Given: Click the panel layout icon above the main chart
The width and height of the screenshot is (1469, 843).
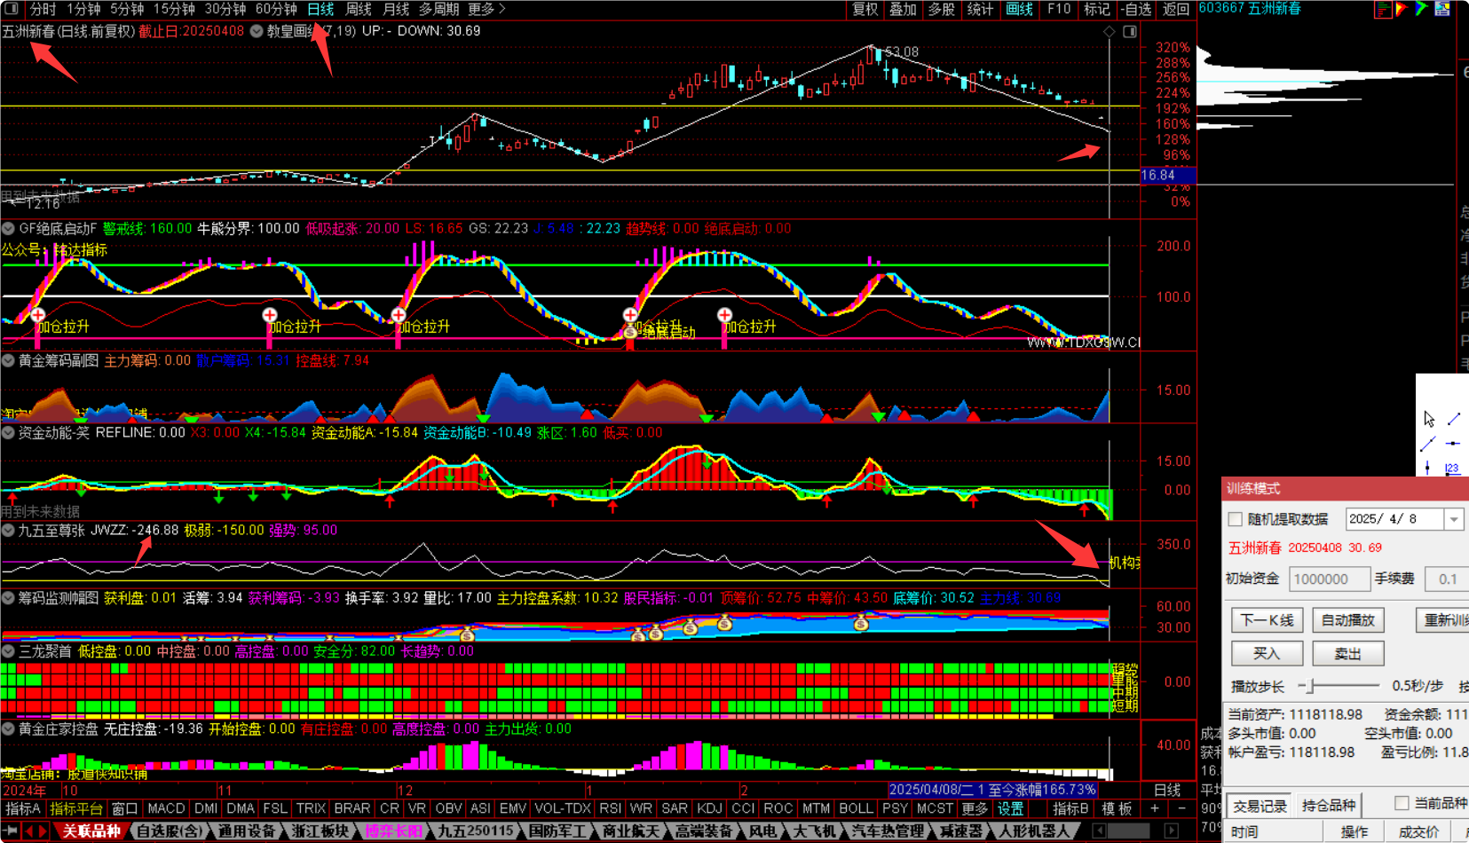Looking at the screenshot, I should tap(1130, 31).
